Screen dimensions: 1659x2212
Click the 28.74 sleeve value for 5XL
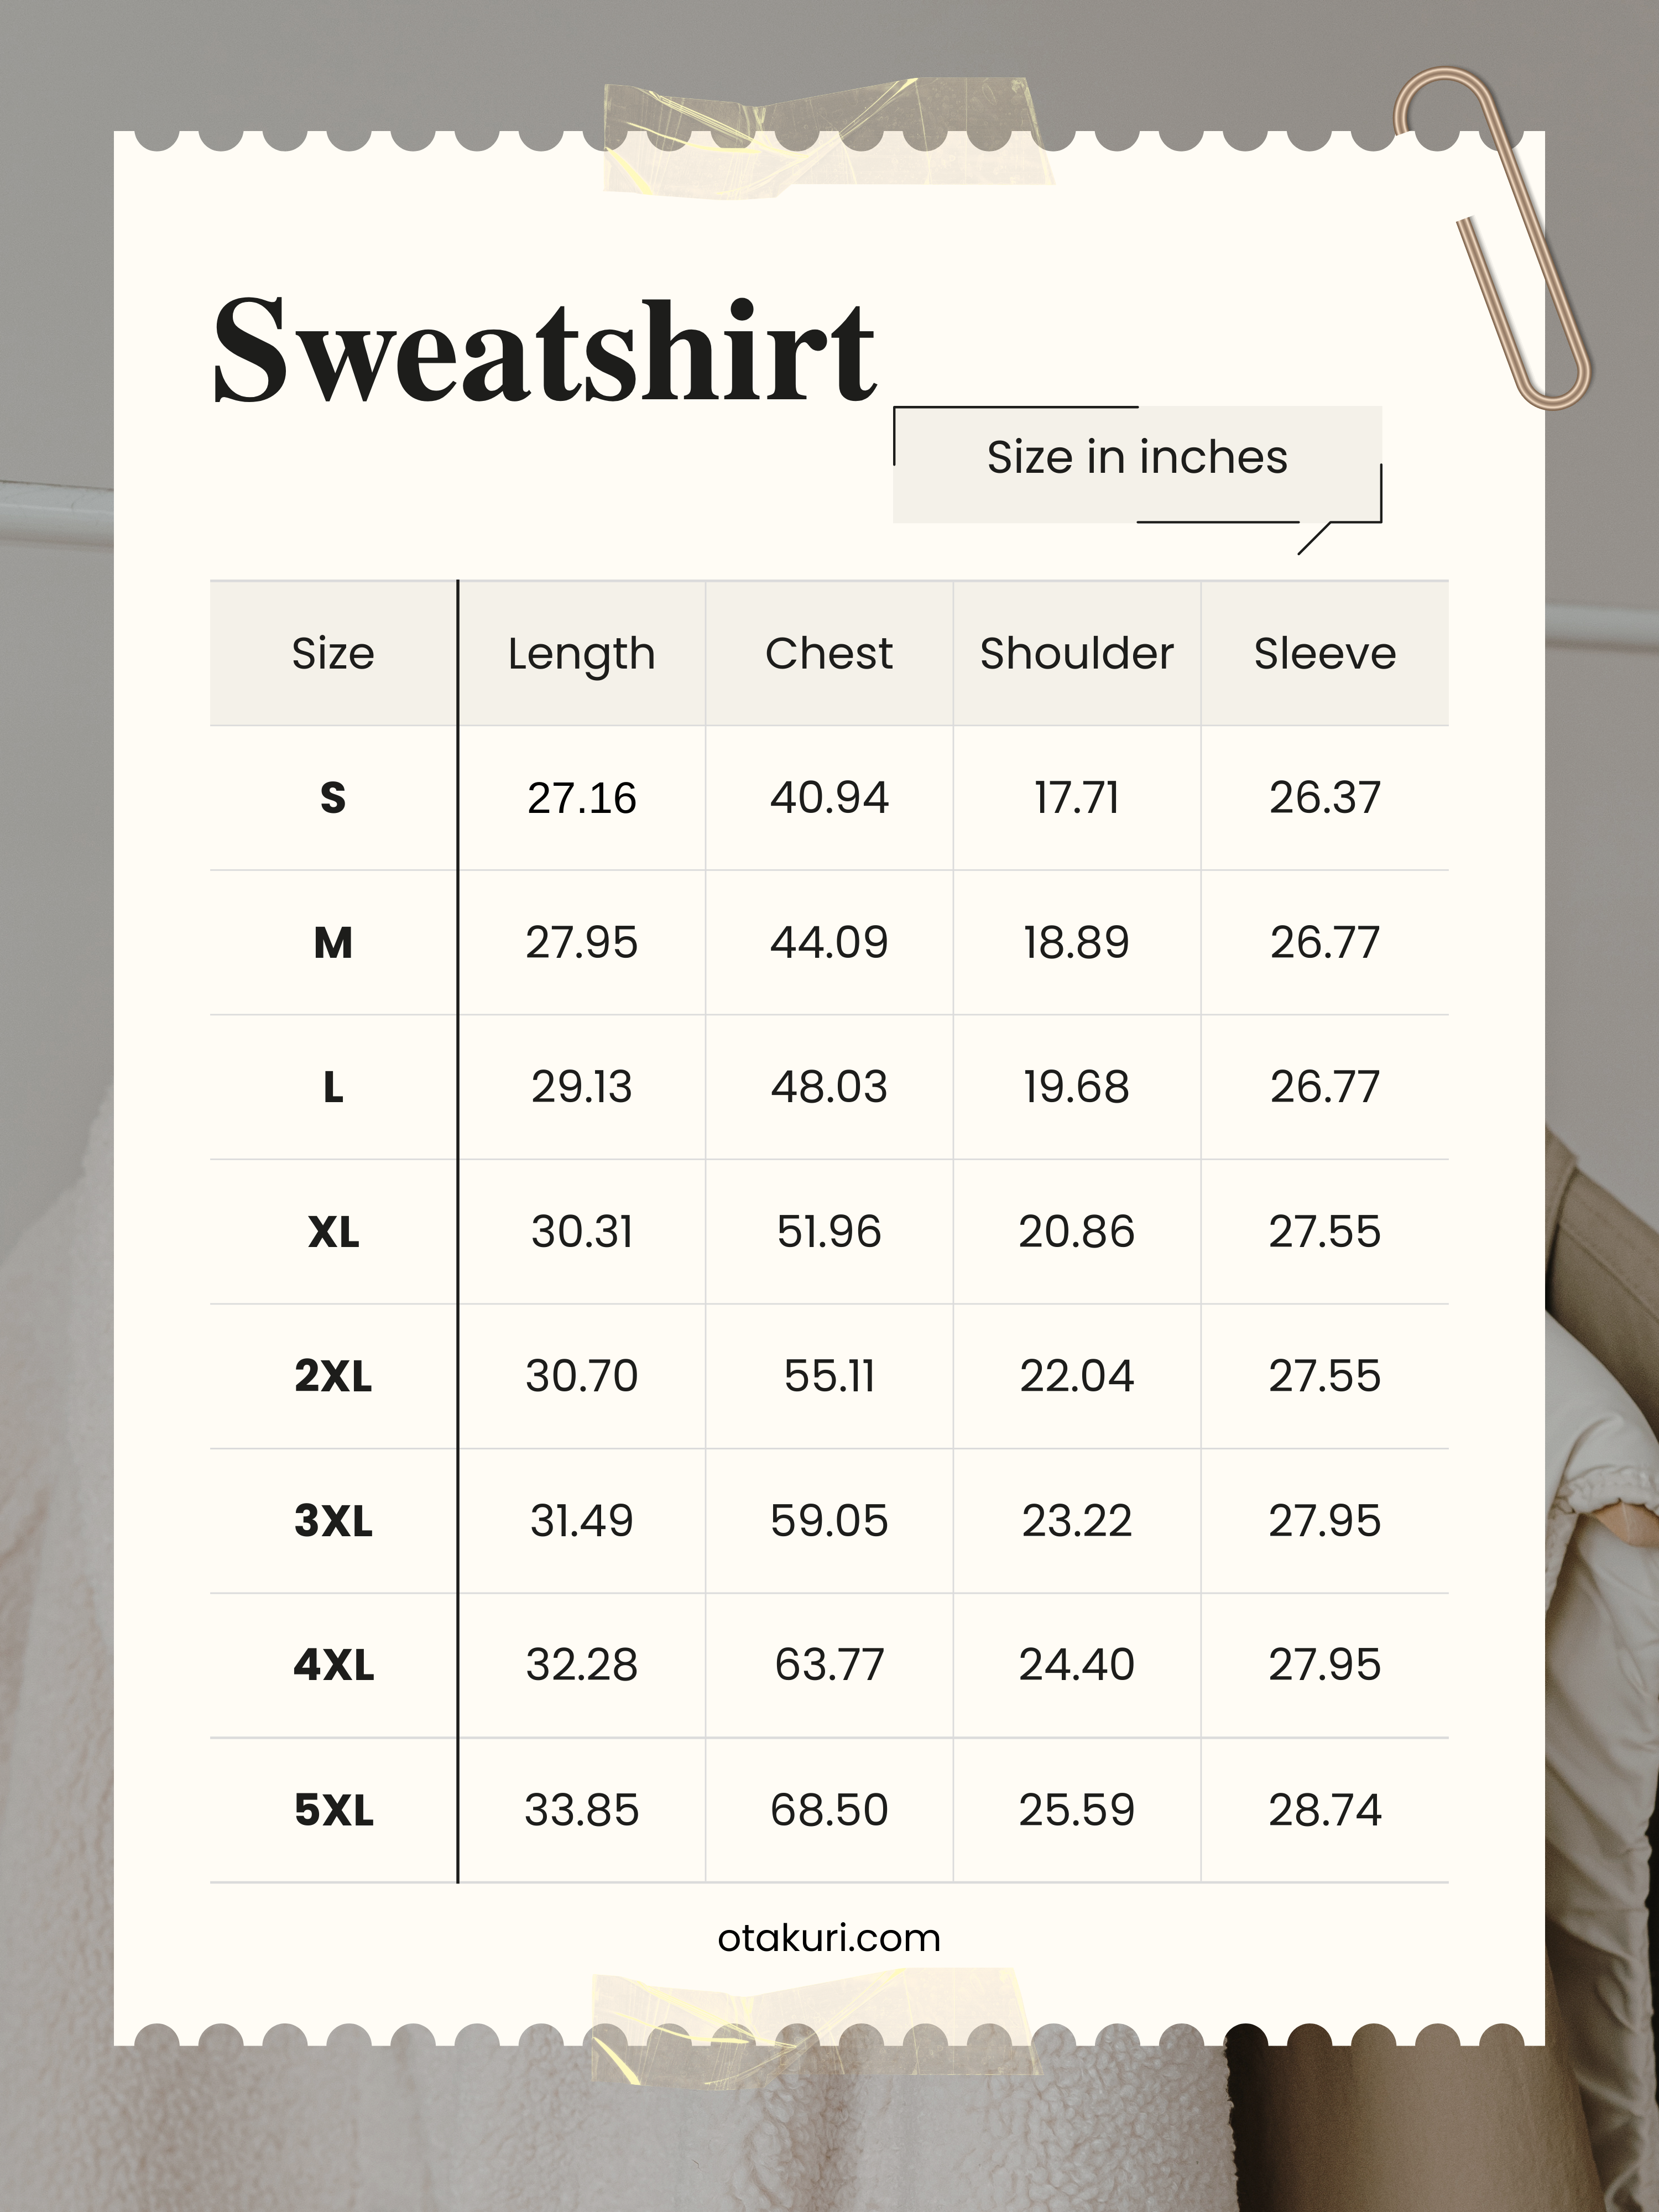click(x=1324, y=1810)
